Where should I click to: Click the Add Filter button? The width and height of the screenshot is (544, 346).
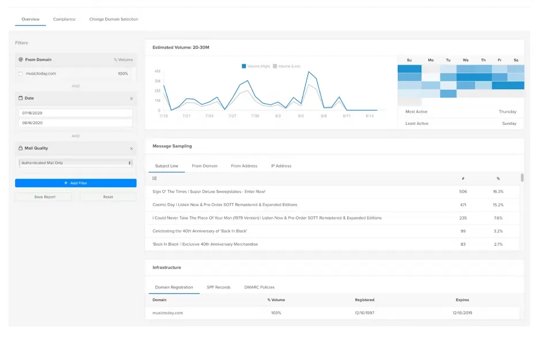point(75,183)
